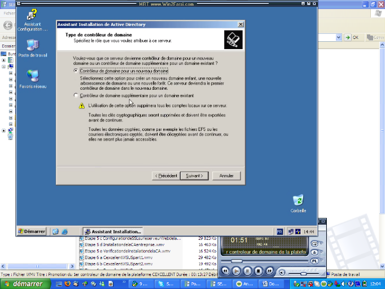Click the battery icon in host system tray

click(x=365, y=284)
